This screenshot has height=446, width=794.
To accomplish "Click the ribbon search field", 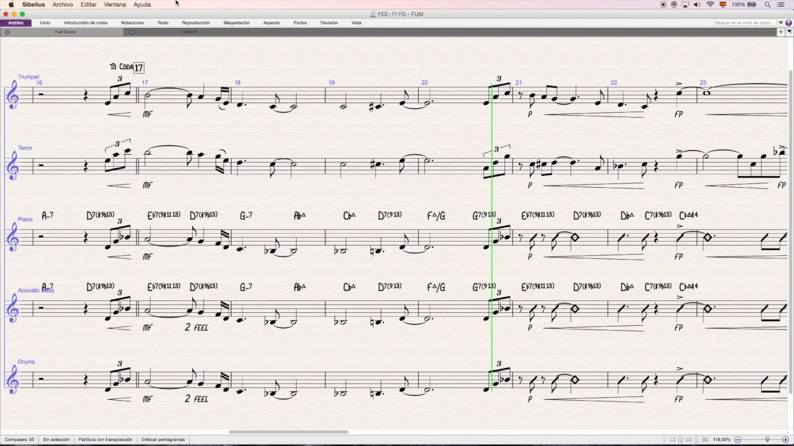I will tap(745, 23).
